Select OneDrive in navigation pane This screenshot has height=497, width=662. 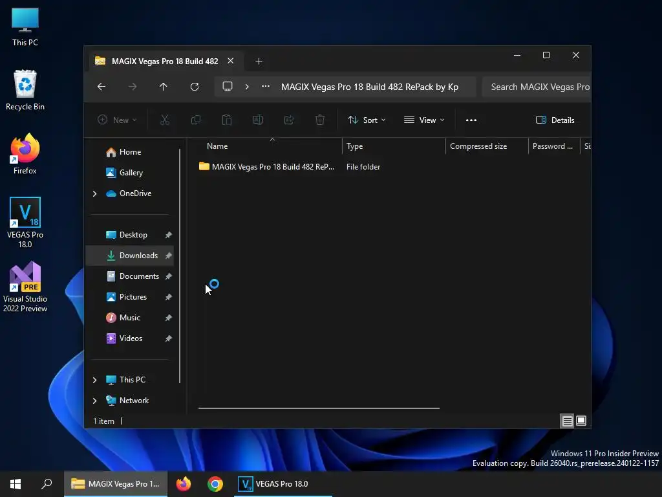click(x=135, y=193)
